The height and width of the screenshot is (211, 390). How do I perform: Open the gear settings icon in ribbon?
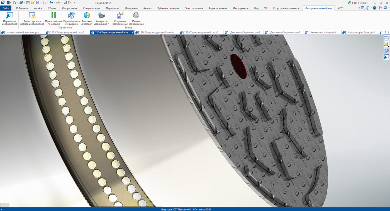tap(375, 8)
